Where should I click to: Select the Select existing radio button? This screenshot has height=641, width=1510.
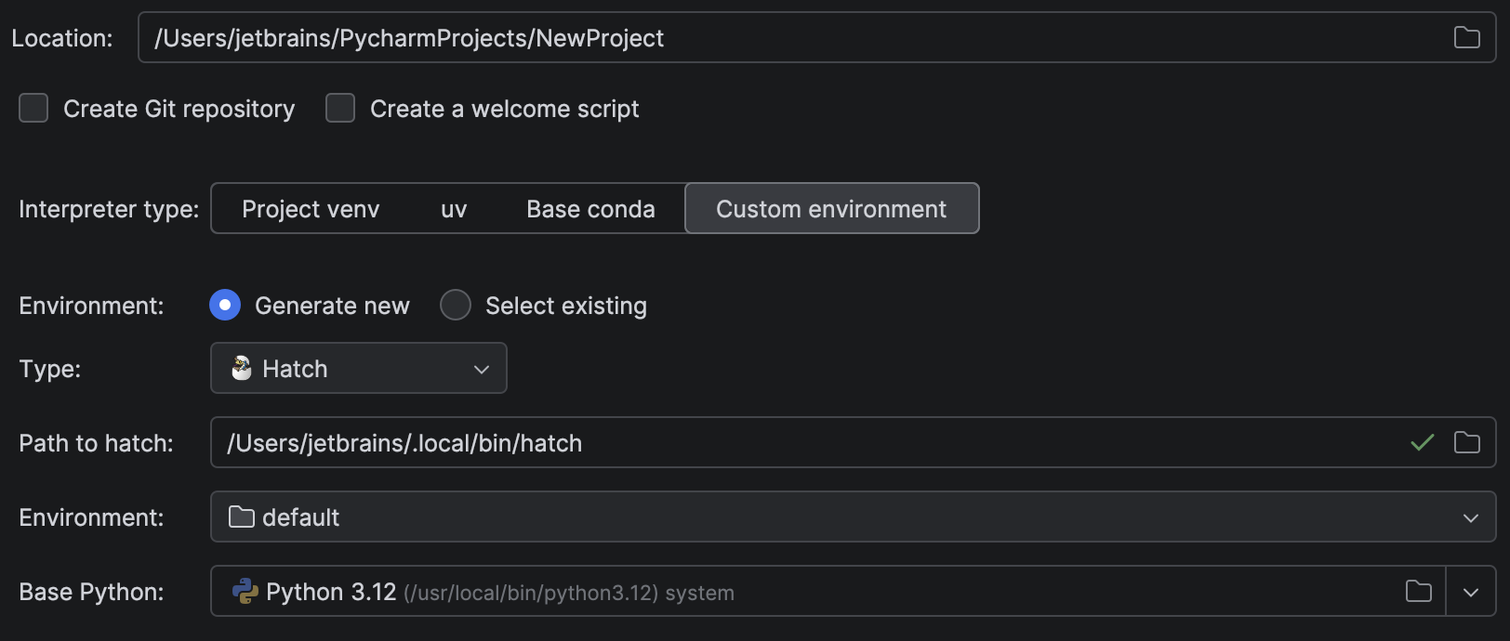(x=456, y=305)
